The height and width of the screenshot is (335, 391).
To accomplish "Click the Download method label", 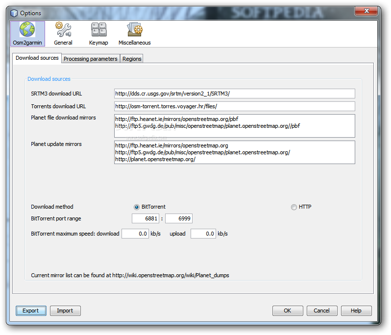I will click(x=52, y=207).
